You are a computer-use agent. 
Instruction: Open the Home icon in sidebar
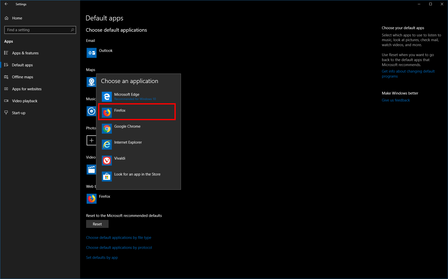point(6,18)
